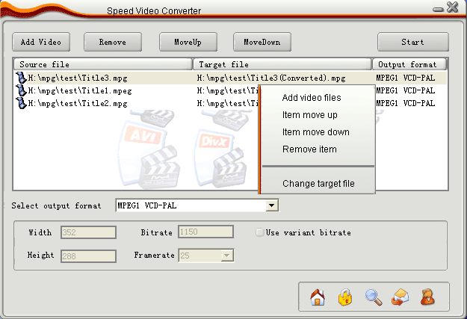
Task: Minimize the Speed Video Converter window
Action: pyautogui.click(x=438, y=10)
